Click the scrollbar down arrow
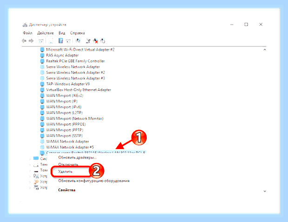The width and height of the screenshot is (288, 222). 265,191
